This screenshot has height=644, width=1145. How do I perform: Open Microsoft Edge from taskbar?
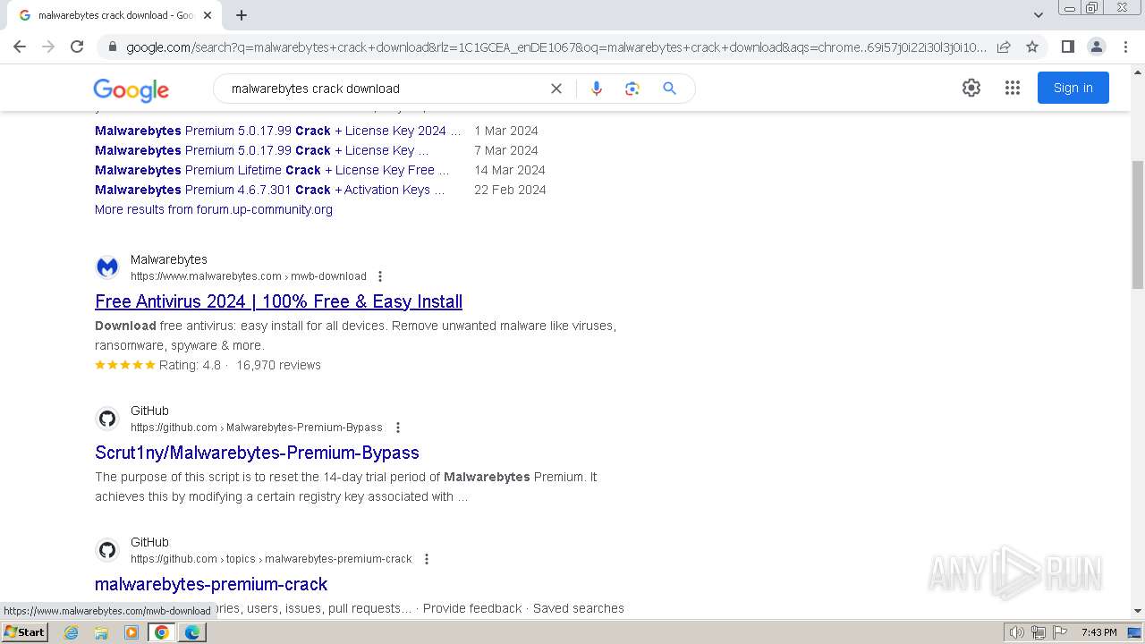click(x=192, y=632)
